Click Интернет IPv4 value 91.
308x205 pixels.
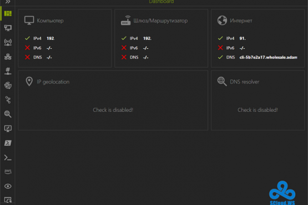click(243, 38)
